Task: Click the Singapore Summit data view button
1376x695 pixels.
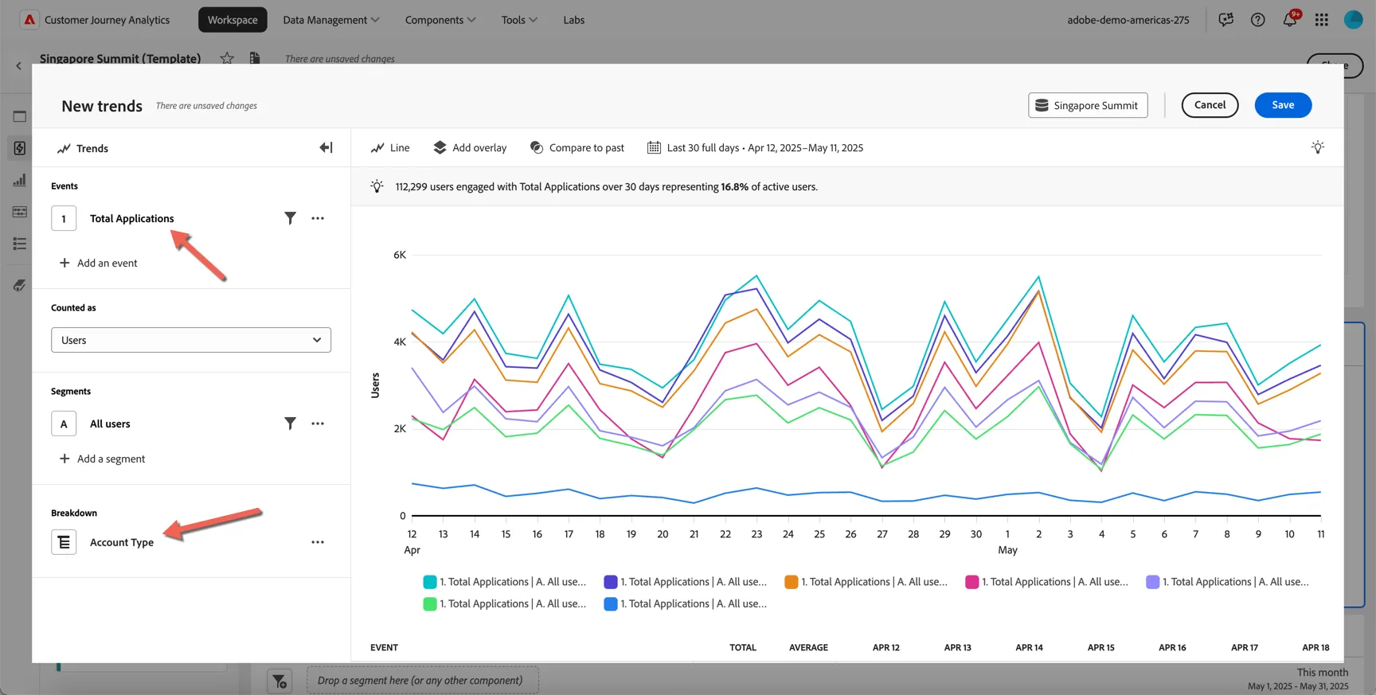Action: tap(1088, 105)
